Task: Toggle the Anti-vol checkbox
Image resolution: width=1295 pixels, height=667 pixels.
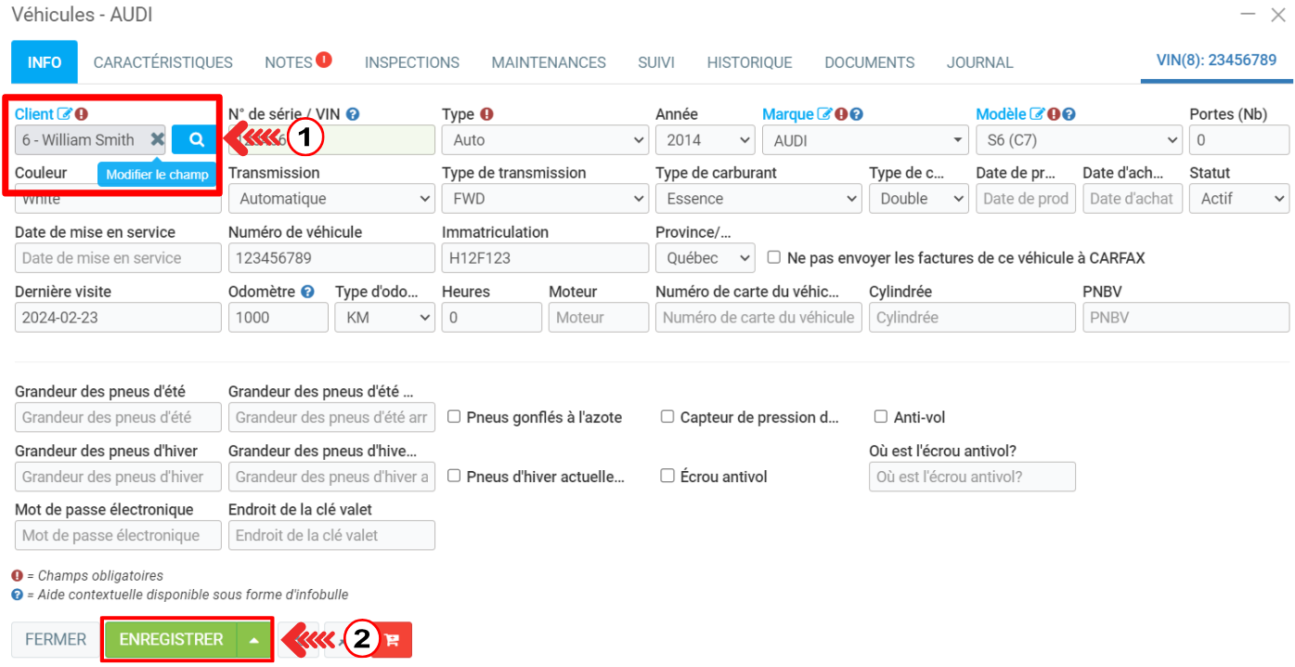Action: pyautogui.click(x=881, y=417)
